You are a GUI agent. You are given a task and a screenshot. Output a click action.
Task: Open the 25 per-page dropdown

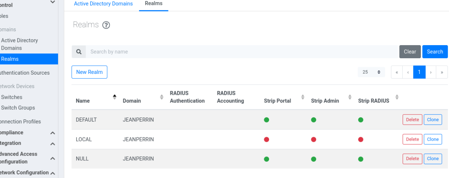click(371, 72)
